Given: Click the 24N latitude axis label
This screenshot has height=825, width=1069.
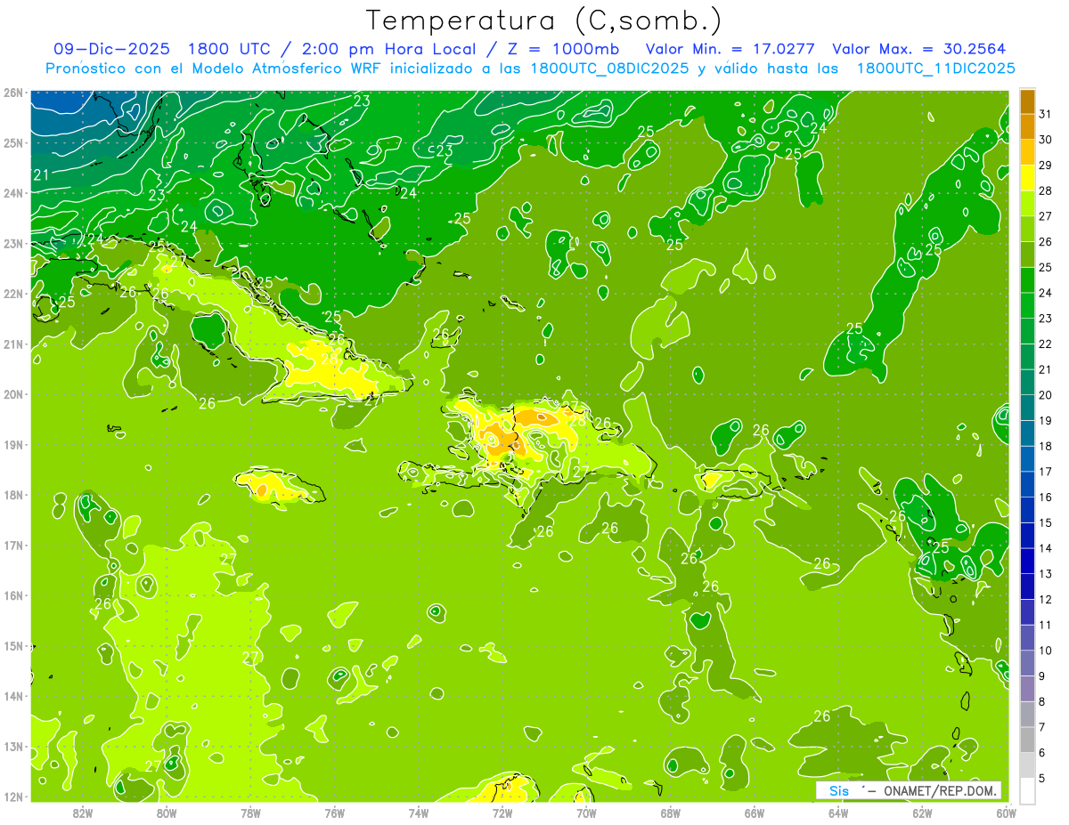Looking at the screenshot, I should (13, 193).
